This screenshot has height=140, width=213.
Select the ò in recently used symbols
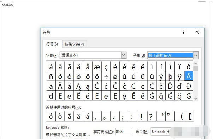(x=60, y=116)
